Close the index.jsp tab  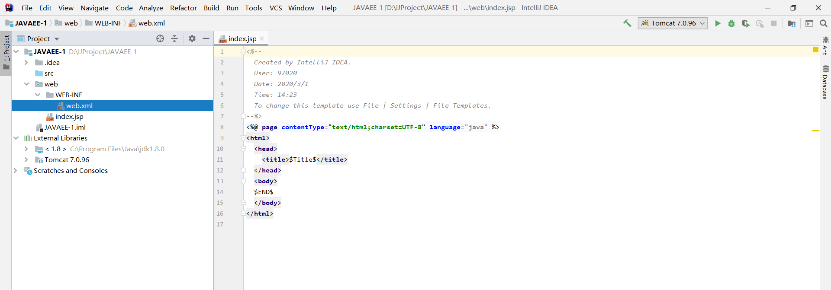[262, 38]
